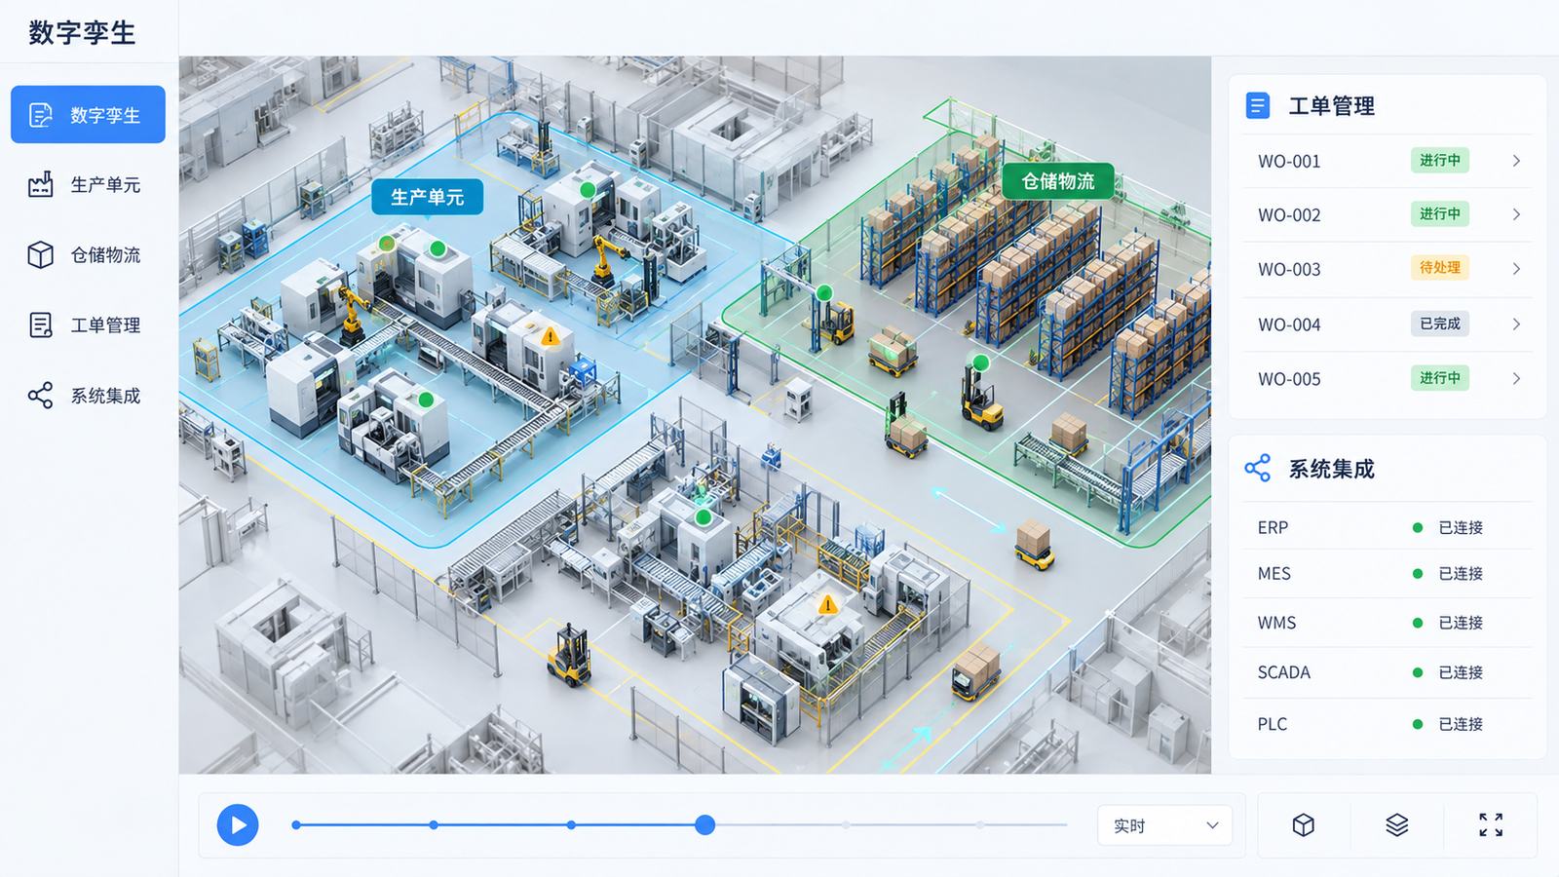
Task: Click the box icon beside 仓储物流
Action: pos(41,255)
